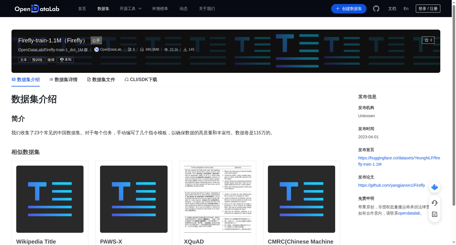Click the OpenDataLab avatar icon in banner
The image size is (456, 245).
coord(97,50)
